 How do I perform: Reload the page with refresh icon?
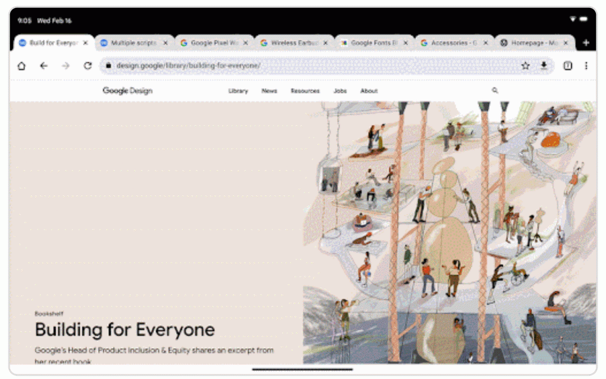(x=88, y=66)
